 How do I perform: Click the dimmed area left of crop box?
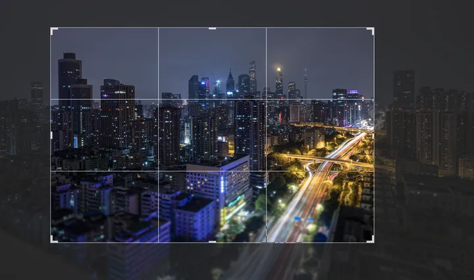click(25, 138)
